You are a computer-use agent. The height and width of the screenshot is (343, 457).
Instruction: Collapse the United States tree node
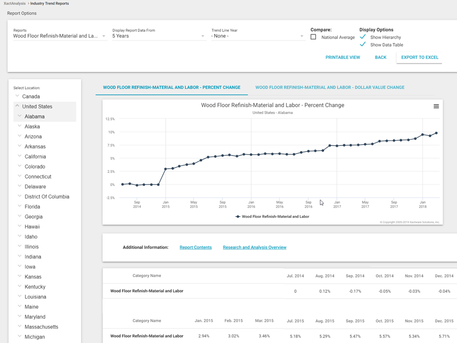(17, 106)
